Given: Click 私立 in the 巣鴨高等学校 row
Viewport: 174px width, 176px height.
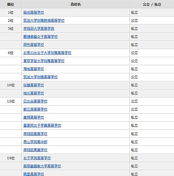Looking at the screenshot, I should point(134,118).
